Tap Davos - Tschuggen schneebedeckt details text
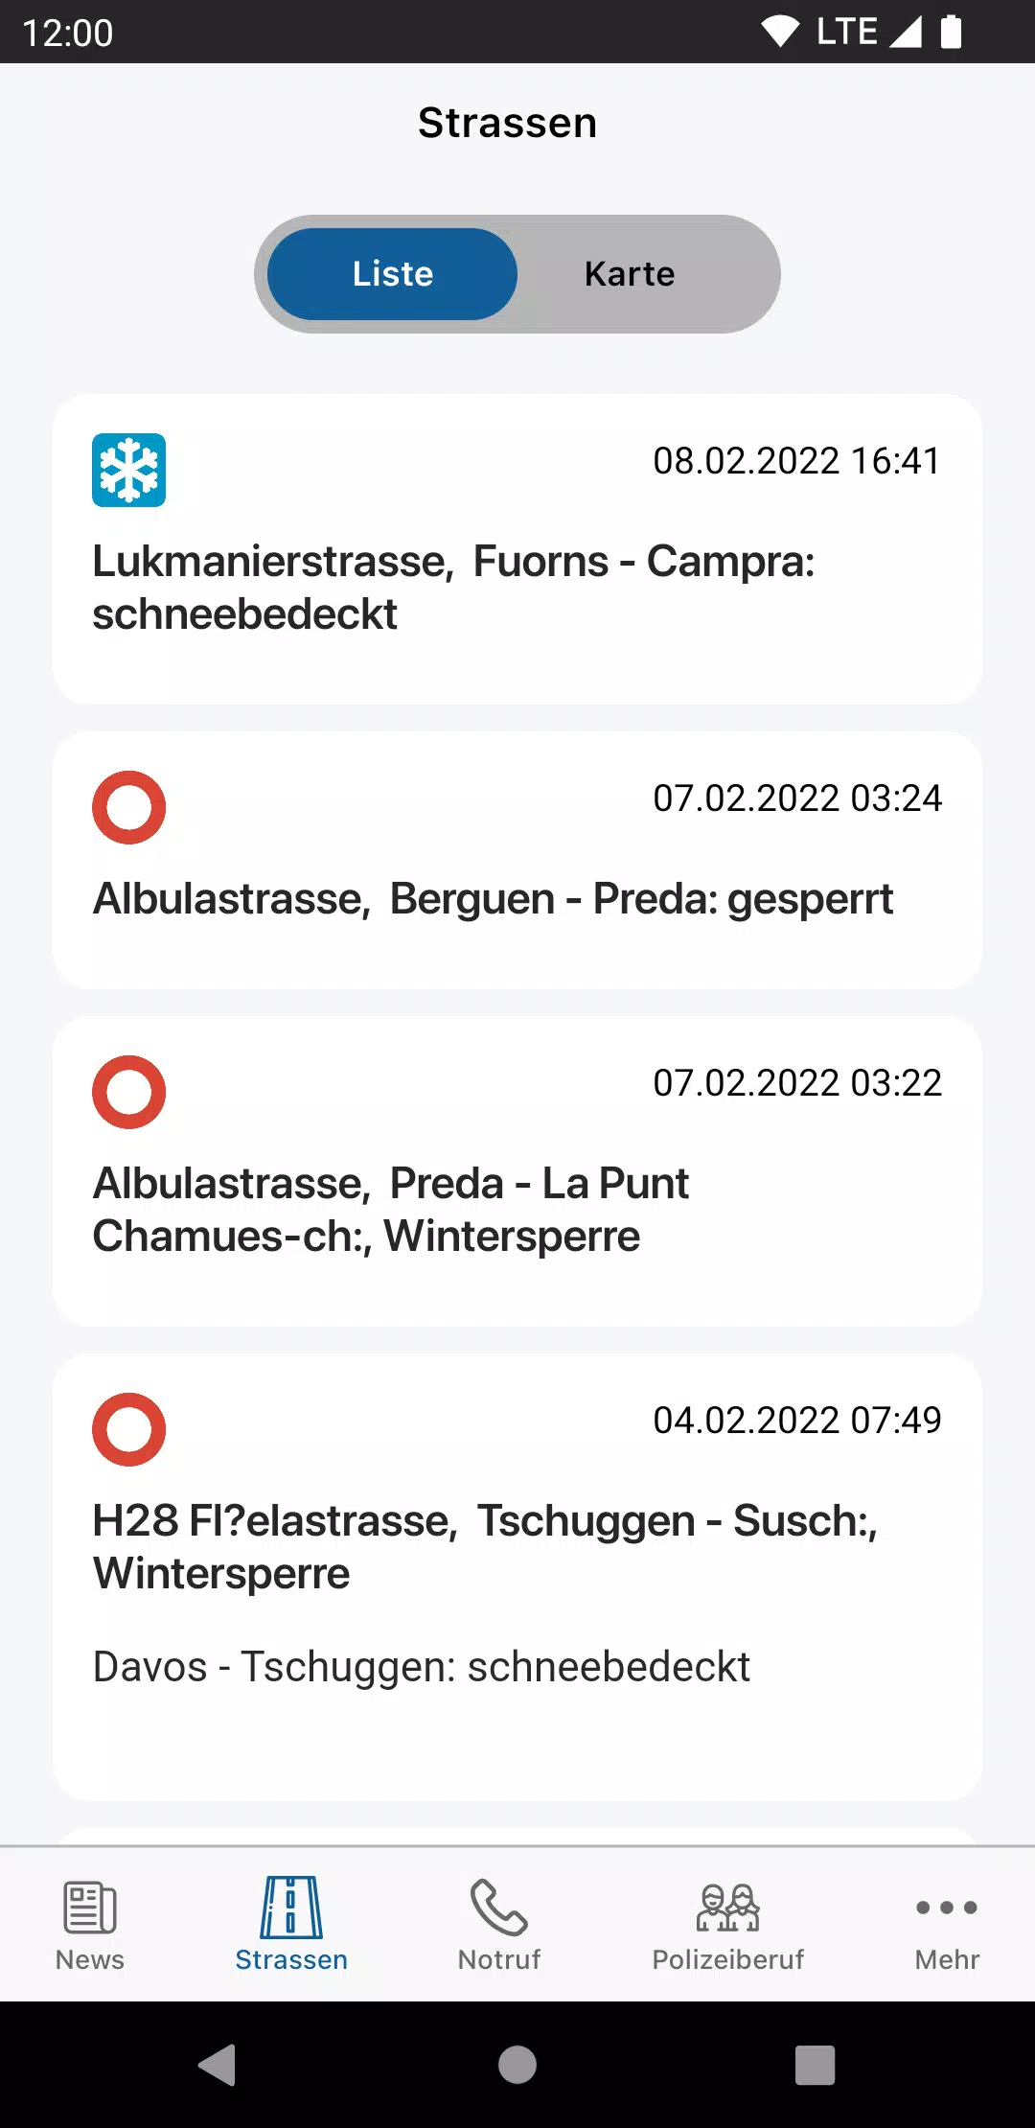The height and width of the screenshot is (2128, 1035). 421,1667
